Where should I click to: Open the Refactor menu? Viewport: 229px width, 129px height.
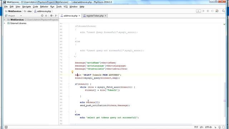click(x=44, y=7)
